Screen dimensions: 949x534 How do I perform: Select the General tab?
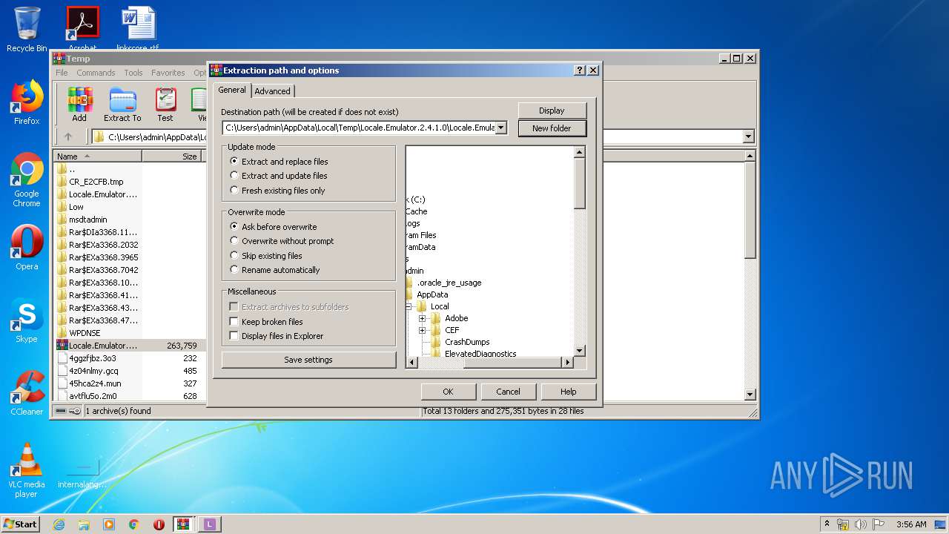[x=232, y=90]
